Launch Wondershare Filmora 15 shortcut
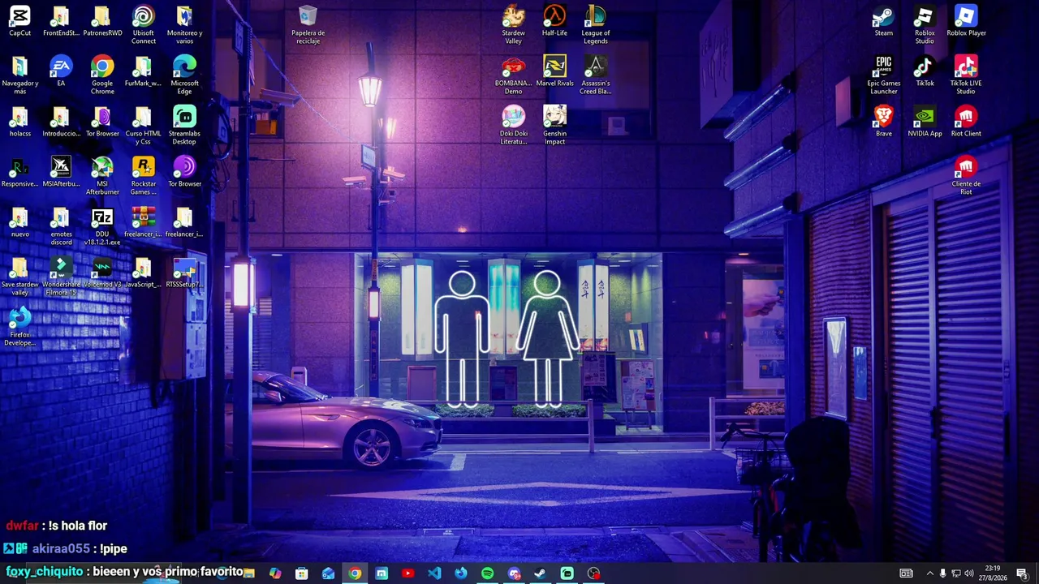Image resolution: width=1039 pixels, height=584 pixels. click(61, 277)
